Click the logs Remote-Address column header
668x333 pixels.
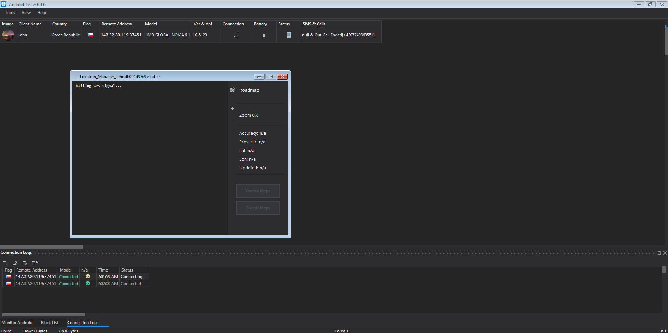click(x=32, y=270)
